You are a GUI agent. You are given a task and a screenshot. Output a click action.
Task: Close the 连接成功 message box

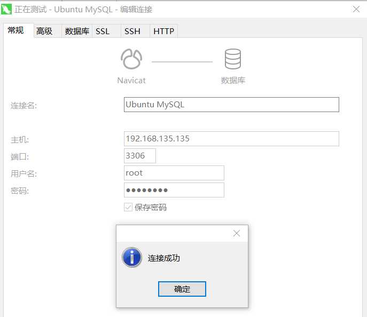237,233
